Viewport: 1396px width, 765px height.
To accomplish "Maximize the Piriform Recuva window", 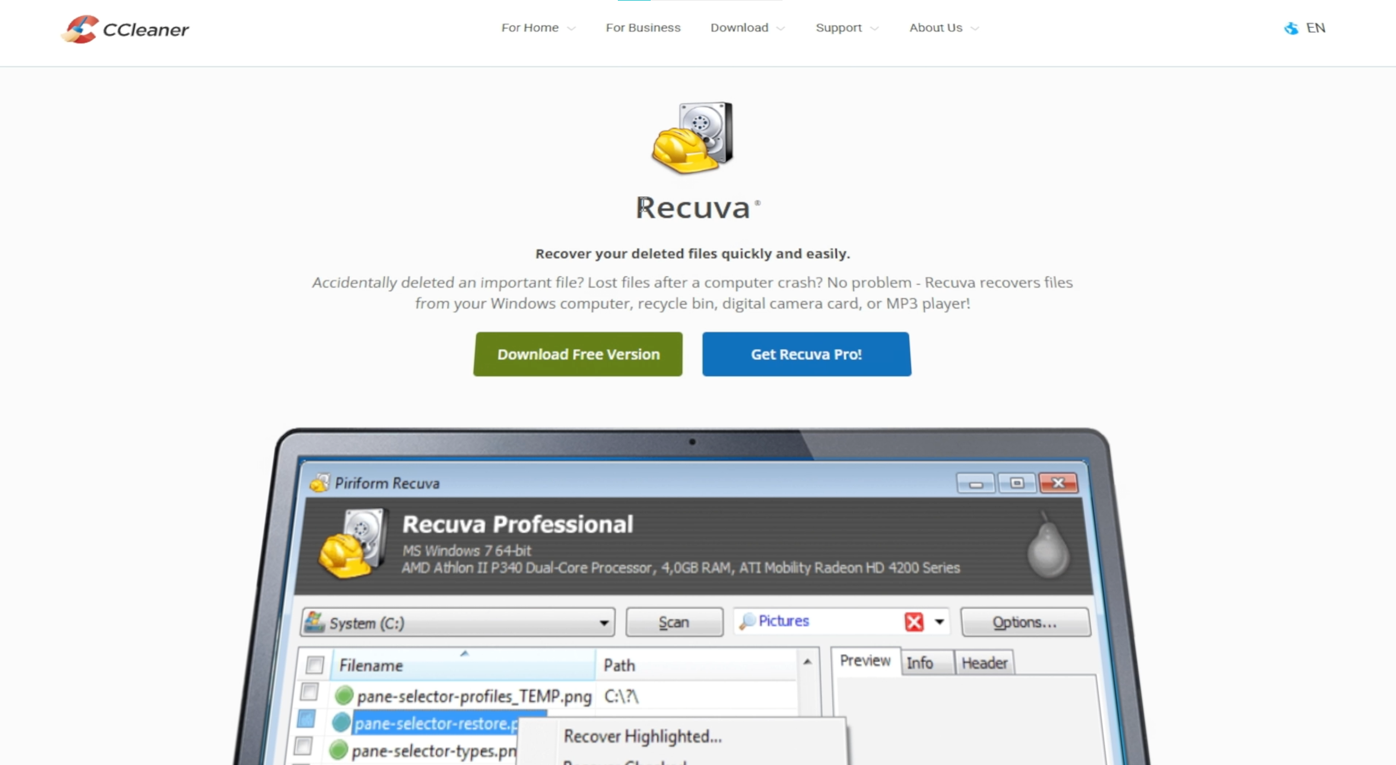I will pos(1017,483).
